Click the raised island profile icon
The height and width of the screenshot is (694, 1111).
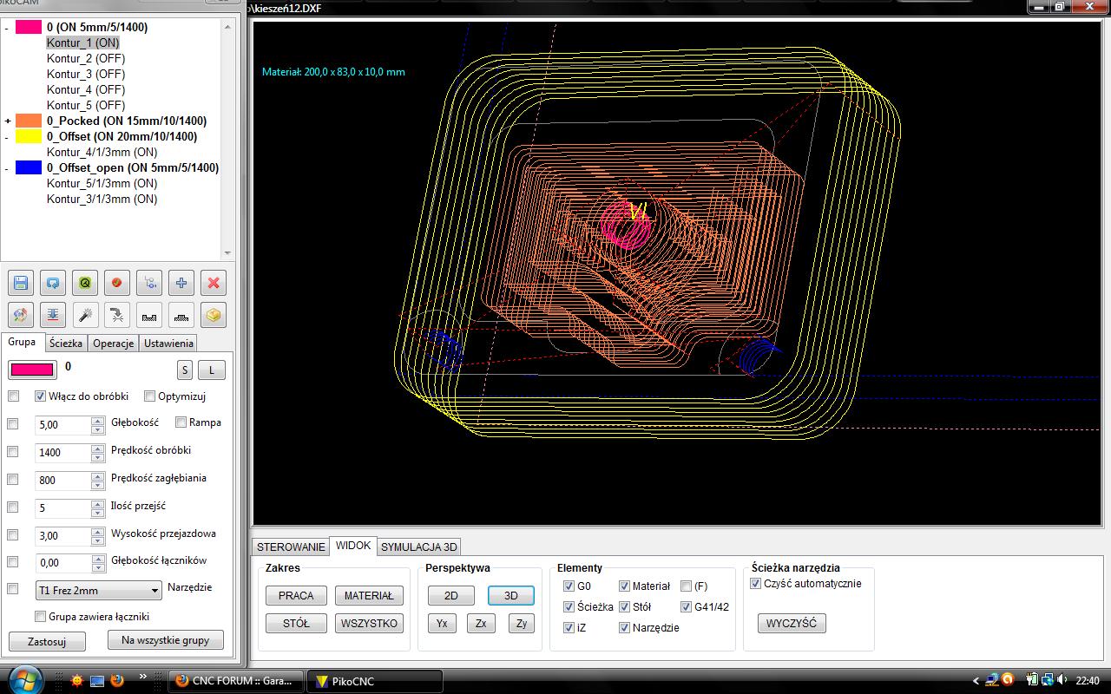(x=181, y=315)
